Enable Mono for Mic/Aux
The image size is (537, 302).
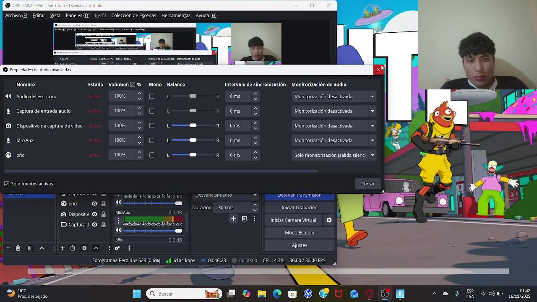point(152,141)
